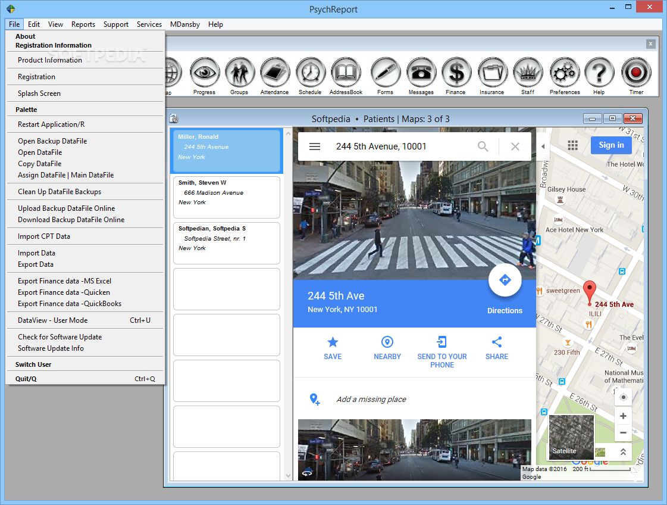The width and height of the screenshot is (667, 505).
Task: Open the Insurance folder icon
Action: [x=491, y=73]
